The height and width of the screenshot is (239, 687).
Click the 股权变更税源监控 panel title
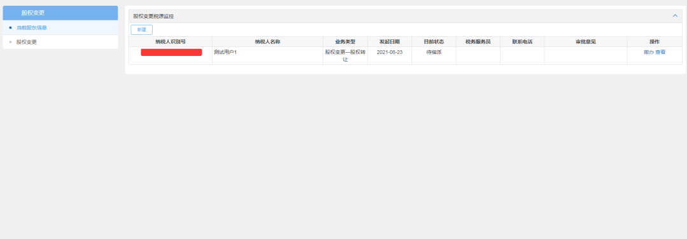tap(154, 16)
